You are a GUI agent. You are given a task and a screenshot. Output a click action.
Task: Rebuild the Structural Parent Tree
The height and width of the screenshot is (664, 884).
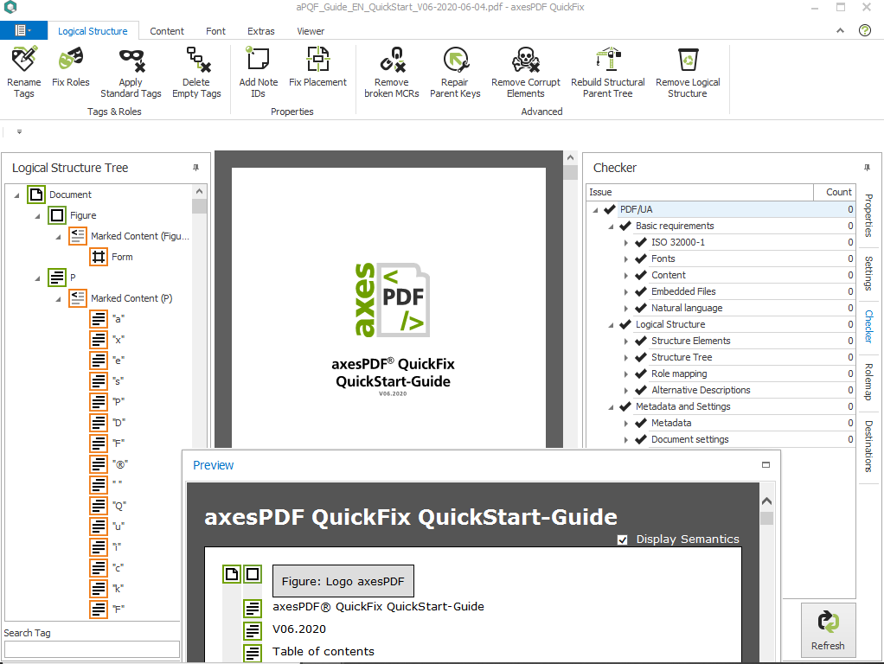point(608,72)
